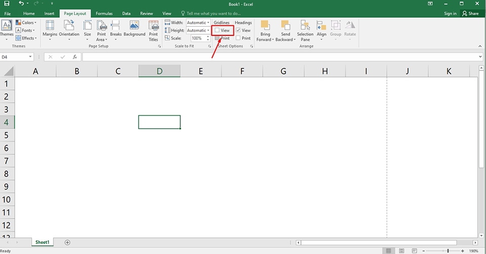Click the Share button
This screenshot has width=486, height=254.
[x=470, y=14]
